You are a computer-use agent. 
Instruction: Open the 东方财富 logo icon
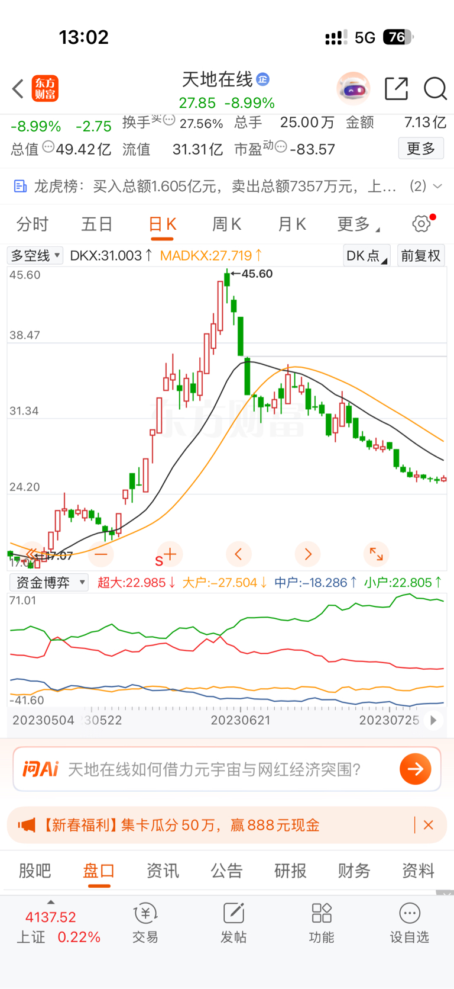(x=45, y=89)
